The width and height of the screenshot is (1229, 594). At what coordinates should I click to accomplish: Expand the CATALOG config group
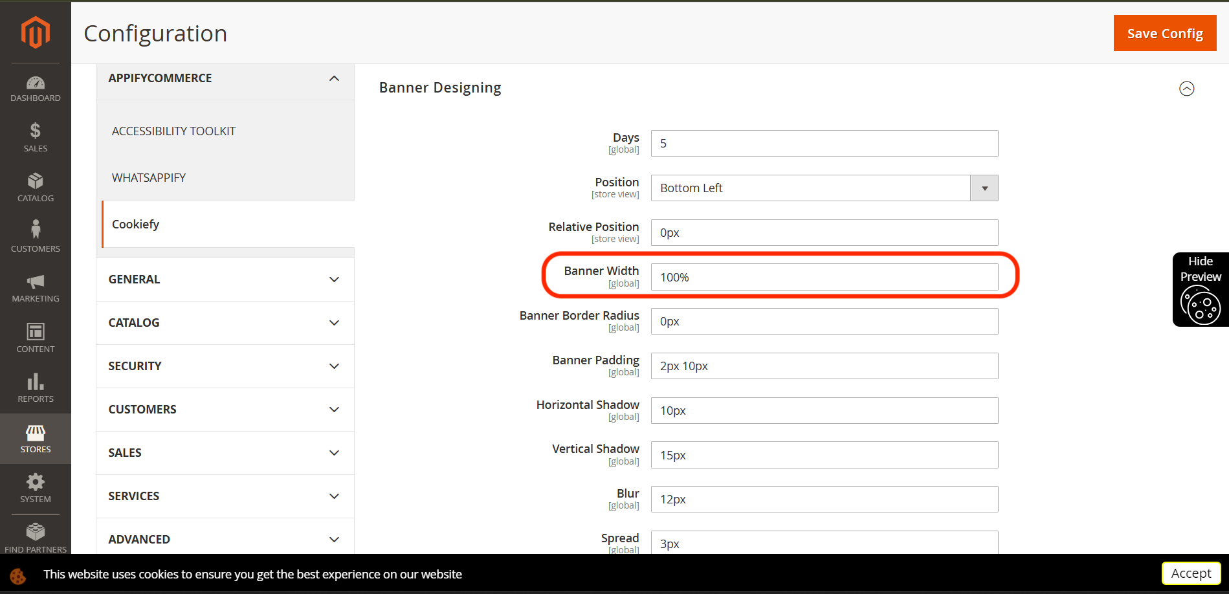[x=225, y=323]
